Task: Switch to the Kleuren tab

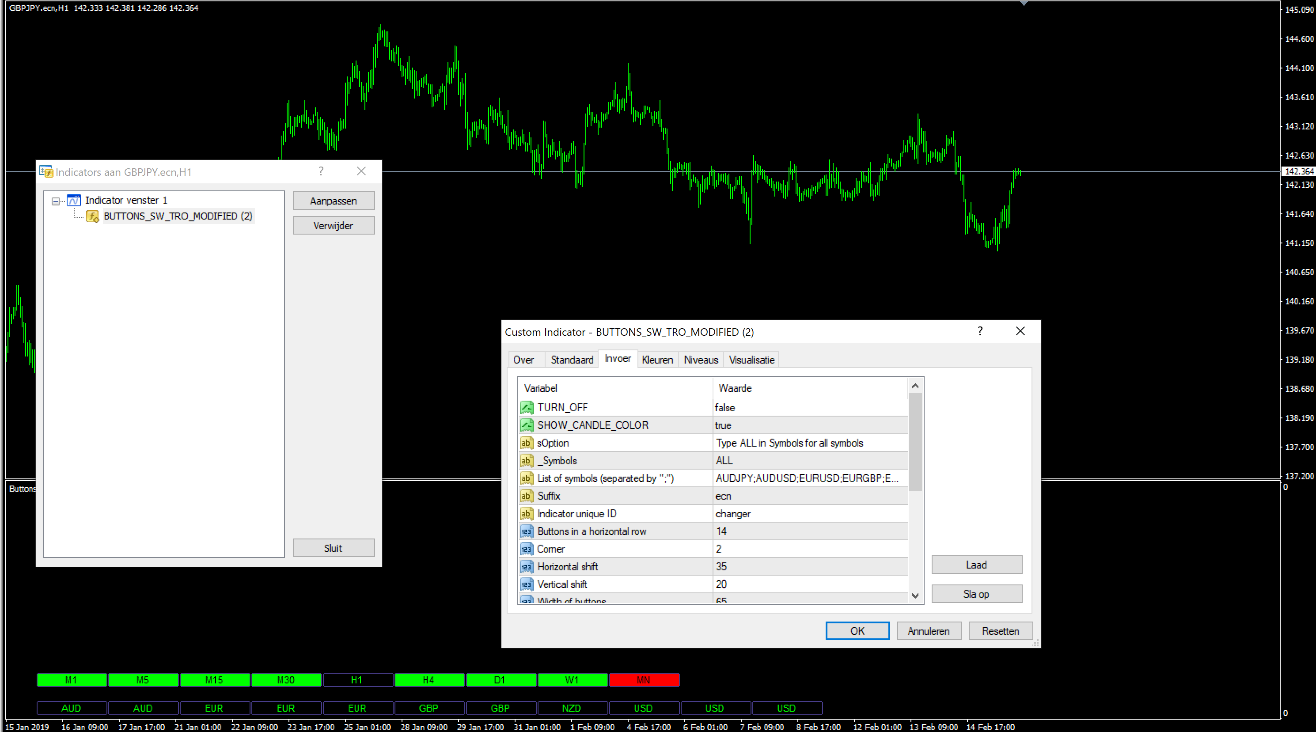Action: (x=657, y=360)
